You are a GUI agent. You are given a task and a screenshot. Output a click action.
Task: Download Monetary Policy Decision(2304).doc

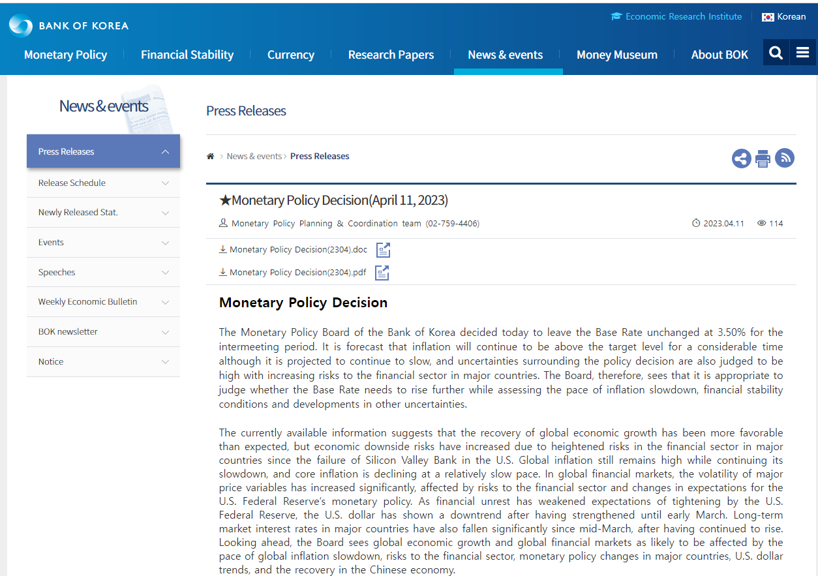coord(297,250)
